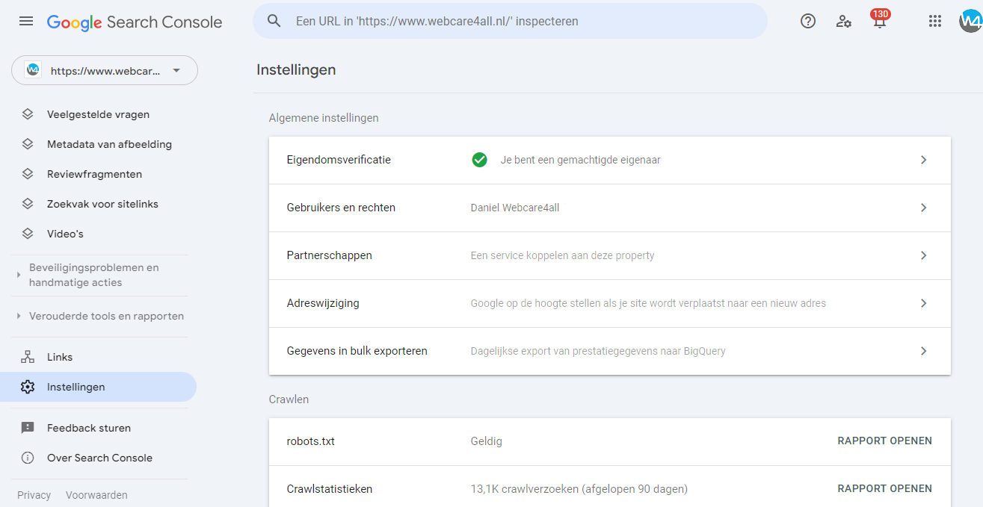Open the notifications bell with 130 alerts

click(x=879, y=22)
